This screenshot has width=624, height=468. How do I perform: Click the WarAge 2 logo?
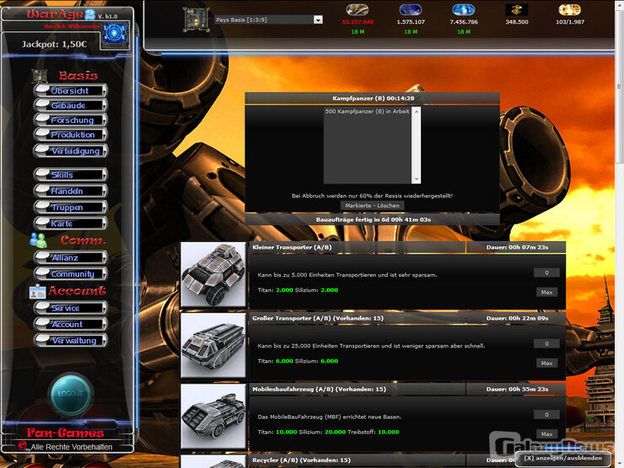61,14
